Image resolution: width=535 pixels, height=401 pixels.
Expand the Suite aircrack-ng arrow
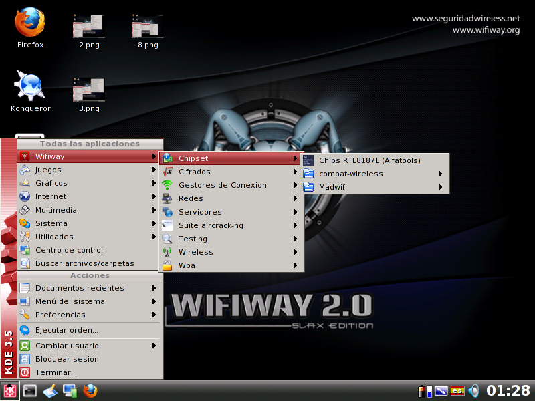(x=295, y=225)
